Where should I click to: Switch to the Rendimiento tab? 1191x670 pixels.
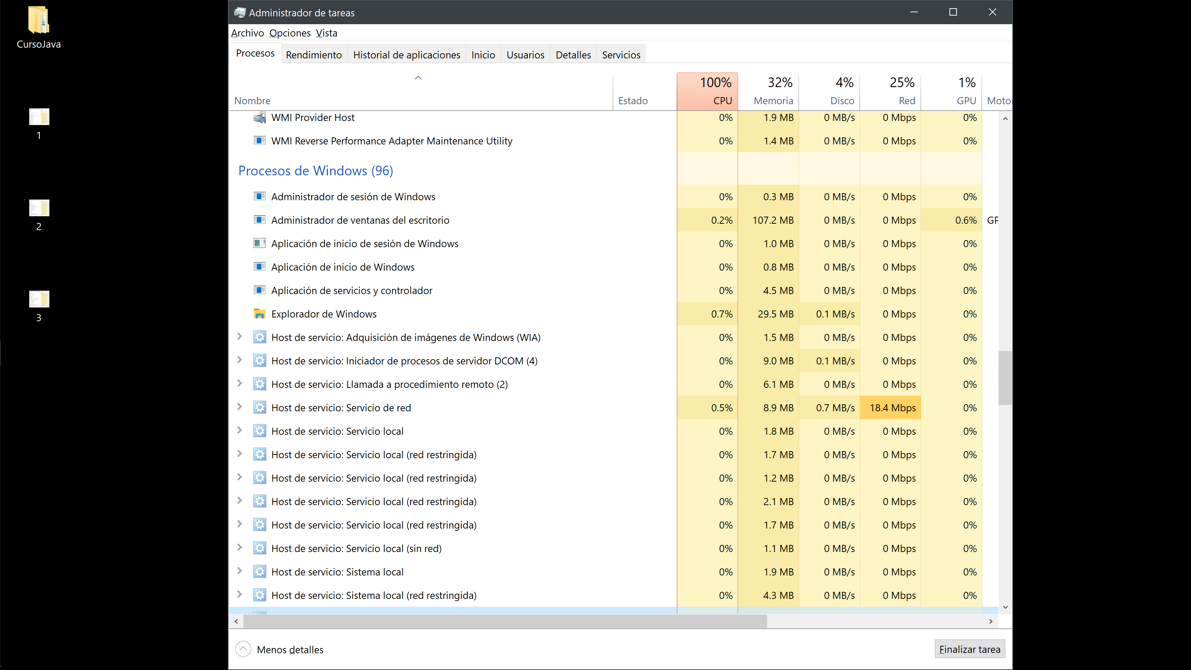313,55
